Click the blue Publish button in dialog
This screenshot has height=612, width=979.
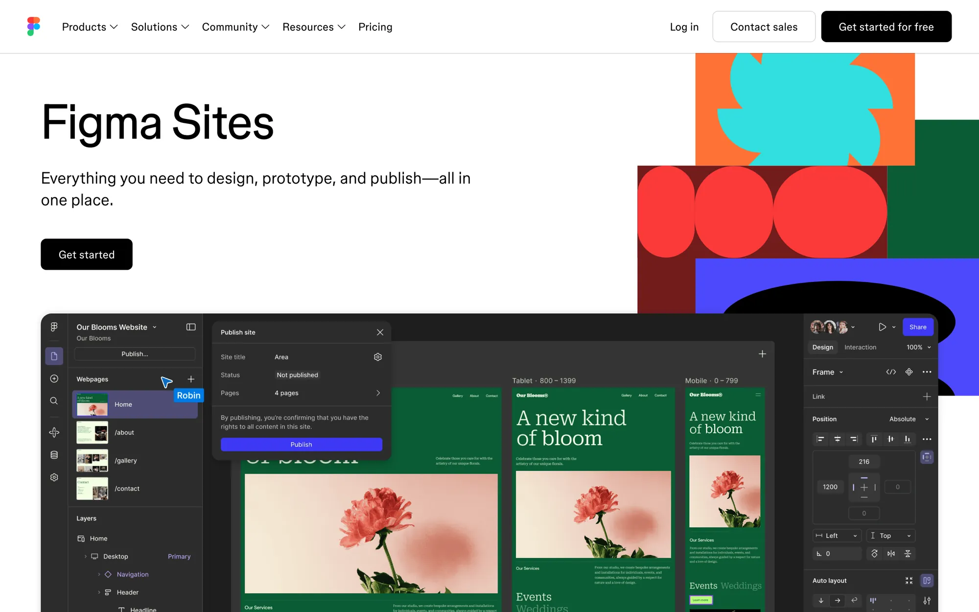(x=302, y=445)
